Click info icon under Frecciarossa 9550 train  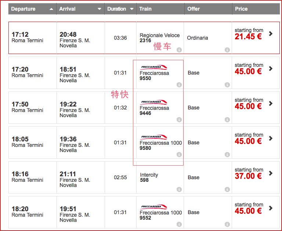179,85
